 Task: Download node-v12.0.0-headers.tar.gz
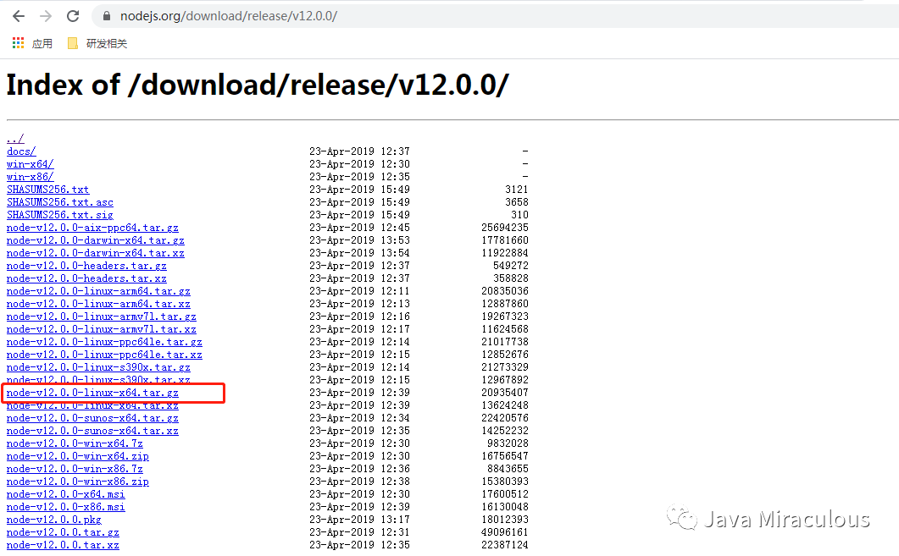point(86,266)
